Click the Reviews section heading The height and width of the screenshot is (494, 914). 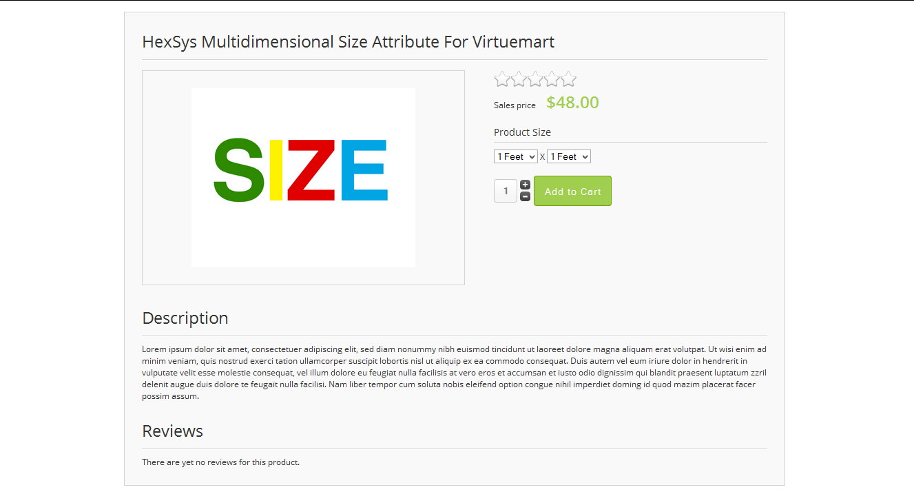pos(172,431)
